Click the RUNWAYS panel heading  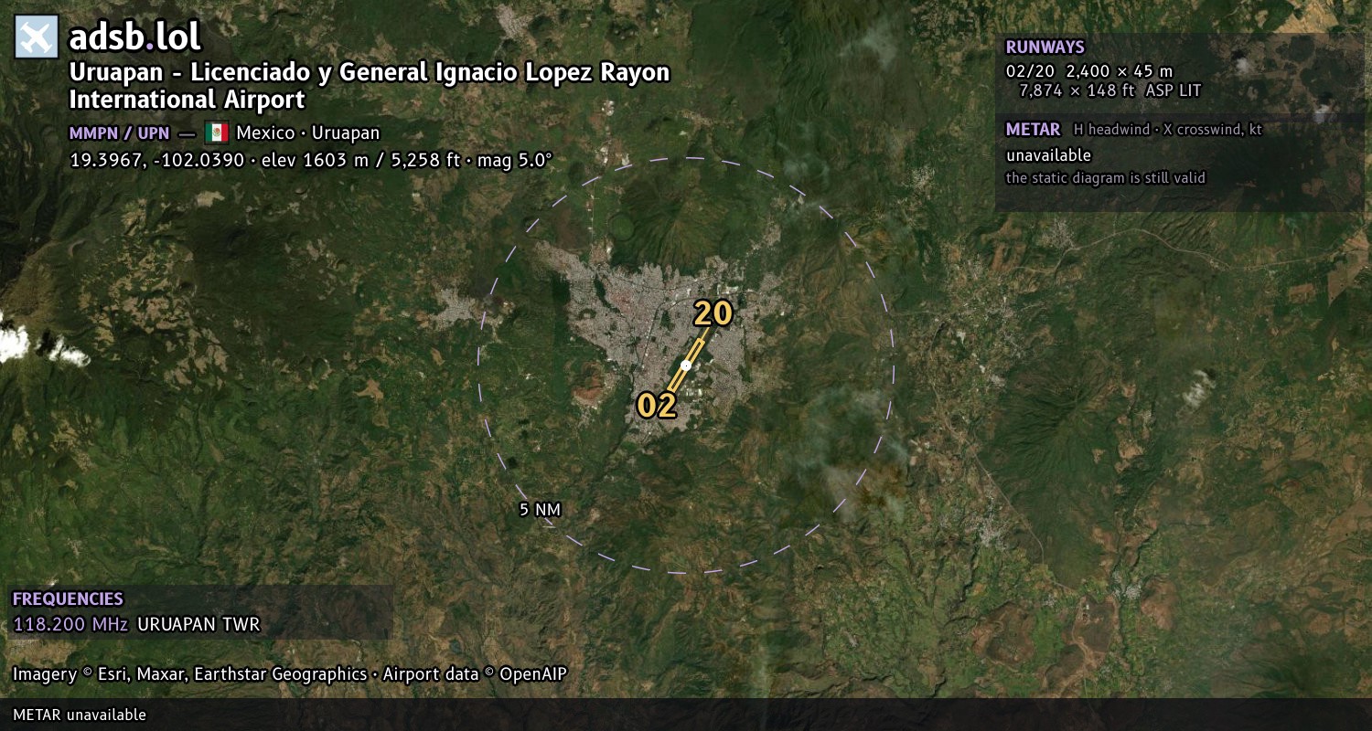1045,48
